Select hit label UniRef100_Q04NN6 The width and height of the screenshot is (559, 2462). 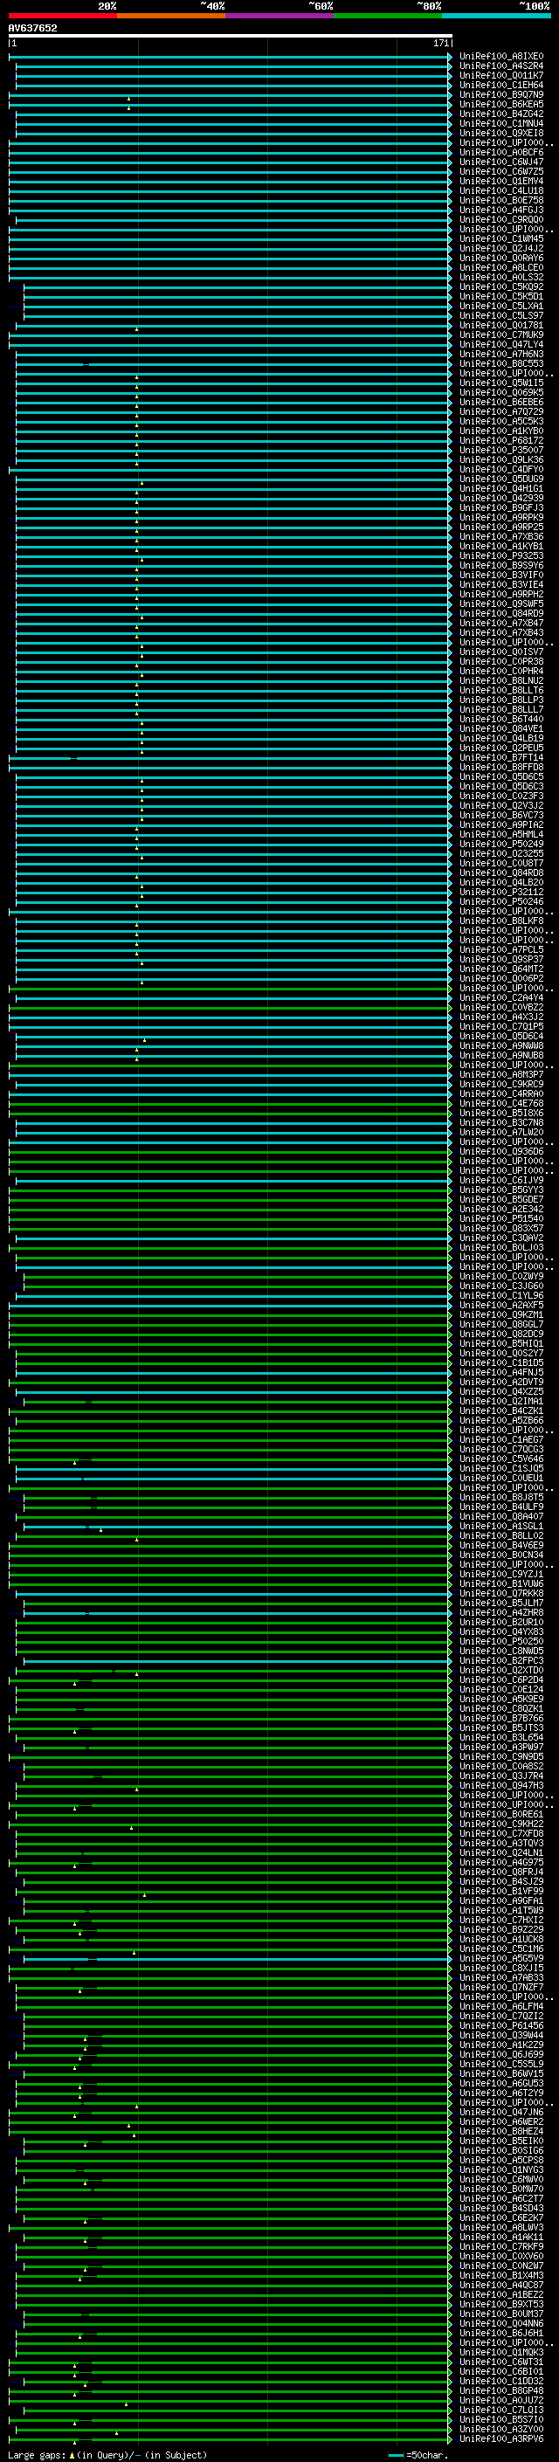(500, 2322)
